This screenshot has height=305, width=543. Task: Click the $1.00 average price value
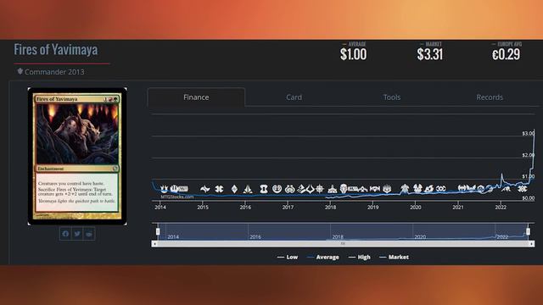(x=353, y=54)
